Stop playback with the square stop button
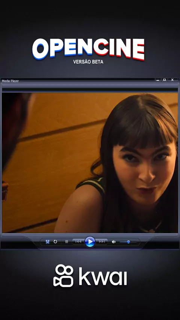The width and height of the screenshot is (180, 320). click(x=67, y=242)
